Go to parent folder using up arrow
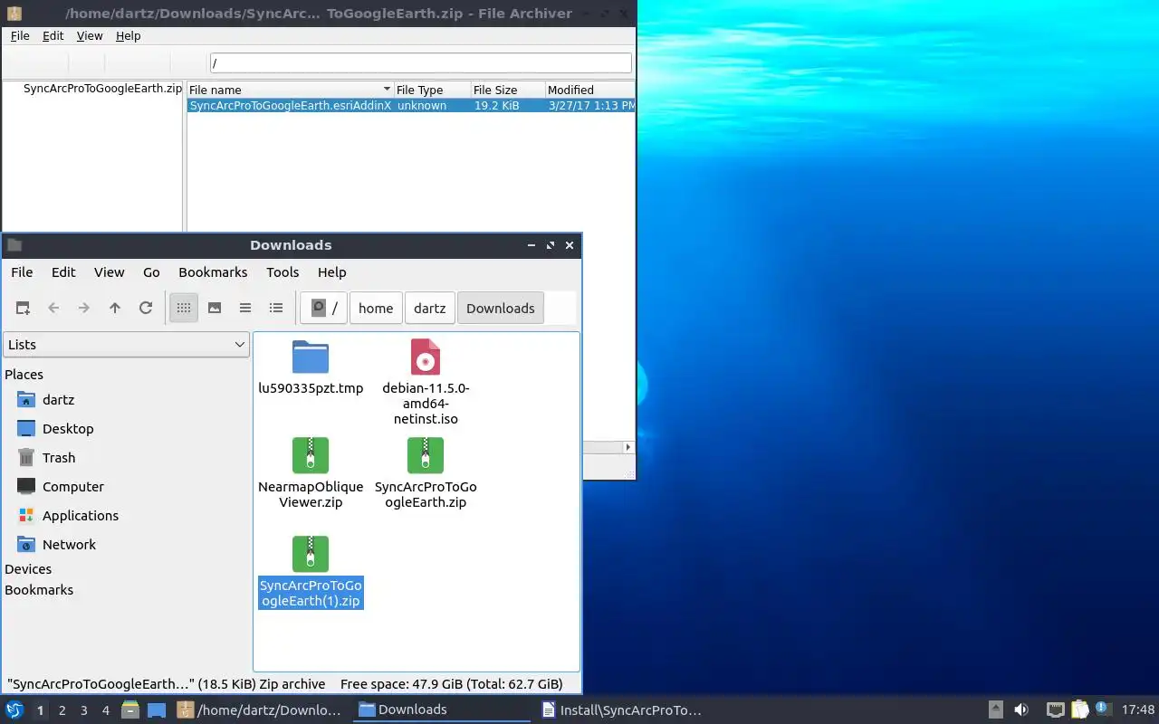 click(x=115, y=308)
